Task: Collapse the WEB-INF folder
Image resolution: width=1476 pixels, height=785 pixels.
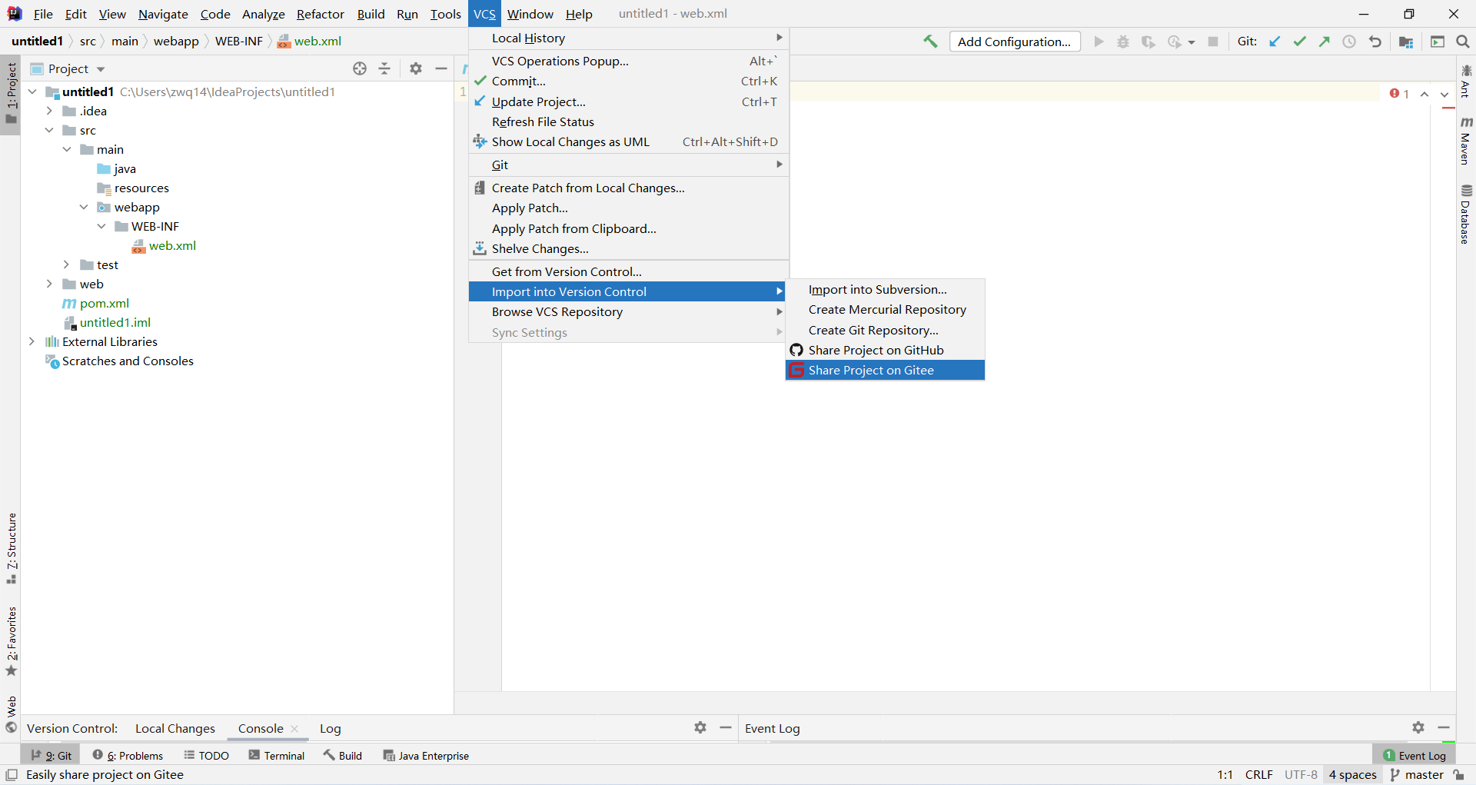Action: [101, 226]
